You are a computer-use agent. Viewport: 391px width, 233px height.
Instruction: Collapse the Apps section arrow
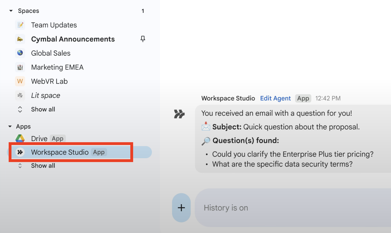point(10,127)
